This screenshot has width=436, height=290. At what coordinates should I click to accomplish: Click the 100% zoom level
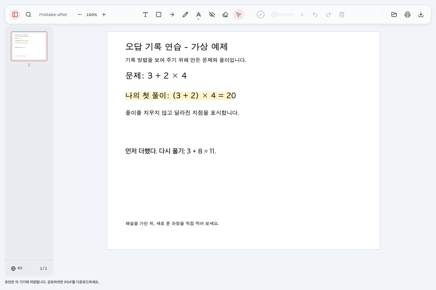(92, 14)
